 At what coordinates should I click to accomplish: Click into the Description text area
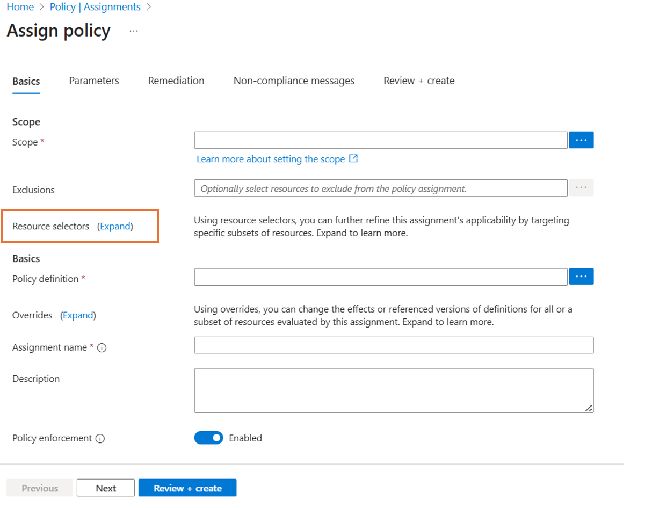[x=394, y=390]
